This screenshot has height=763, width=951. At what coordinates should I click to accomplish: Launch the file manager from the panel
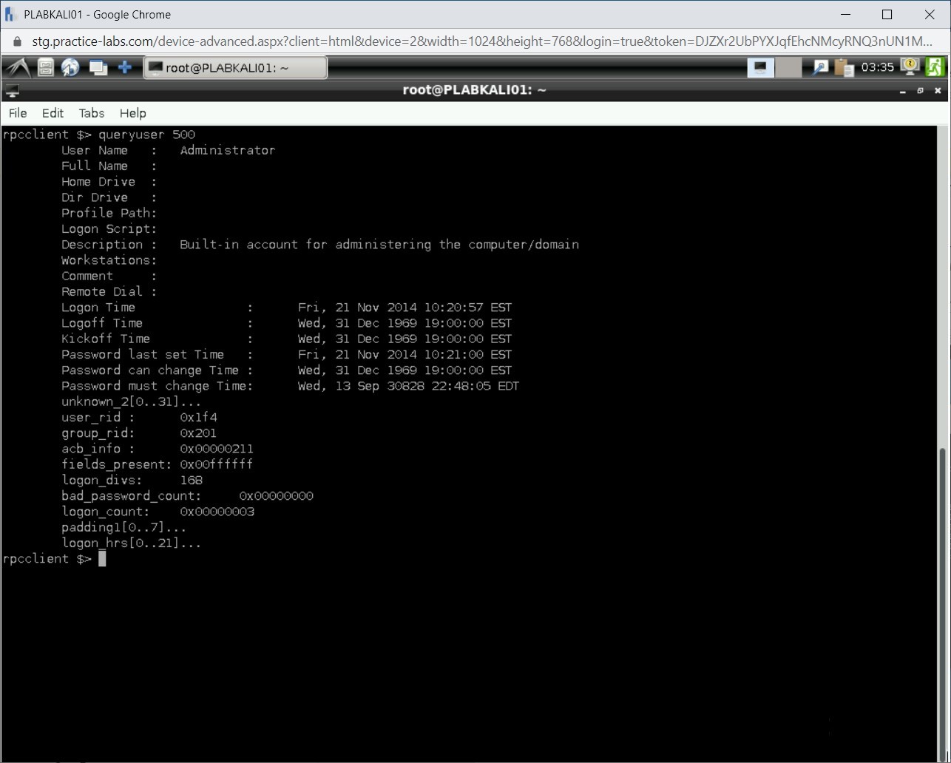(46, 68)
